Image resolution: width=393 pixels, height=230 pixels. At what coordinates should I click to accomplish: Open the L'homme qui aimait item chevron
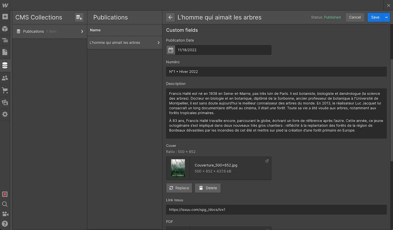click(159, 43)
